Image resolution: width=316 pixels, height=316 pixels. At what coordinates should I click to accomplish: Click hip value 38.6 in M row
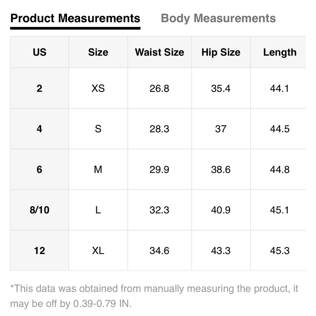tap(221, 170)
